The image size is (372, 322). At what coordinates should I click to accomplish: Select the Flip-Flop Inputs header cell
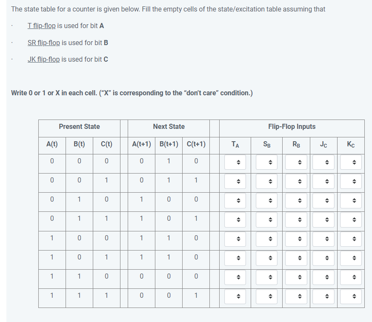[291, 126]
